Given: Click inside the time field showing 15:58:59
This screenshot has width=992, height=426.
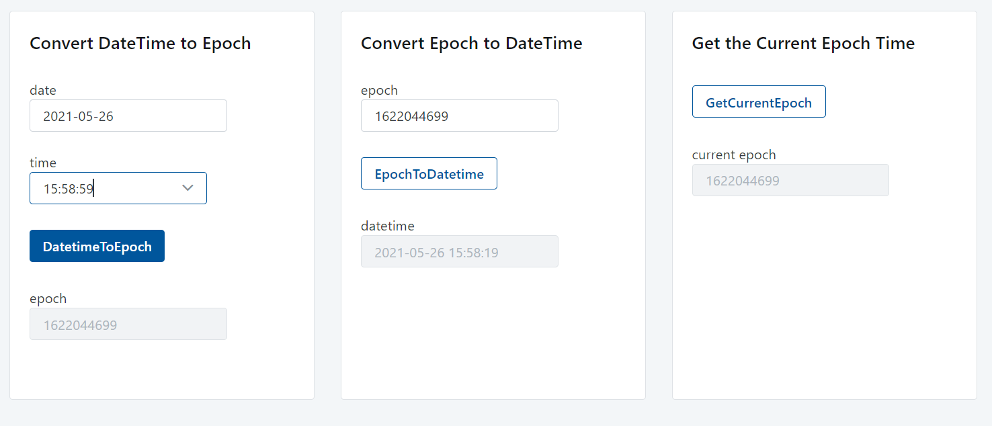Looking at the screenshot, I should click(101, 189).
